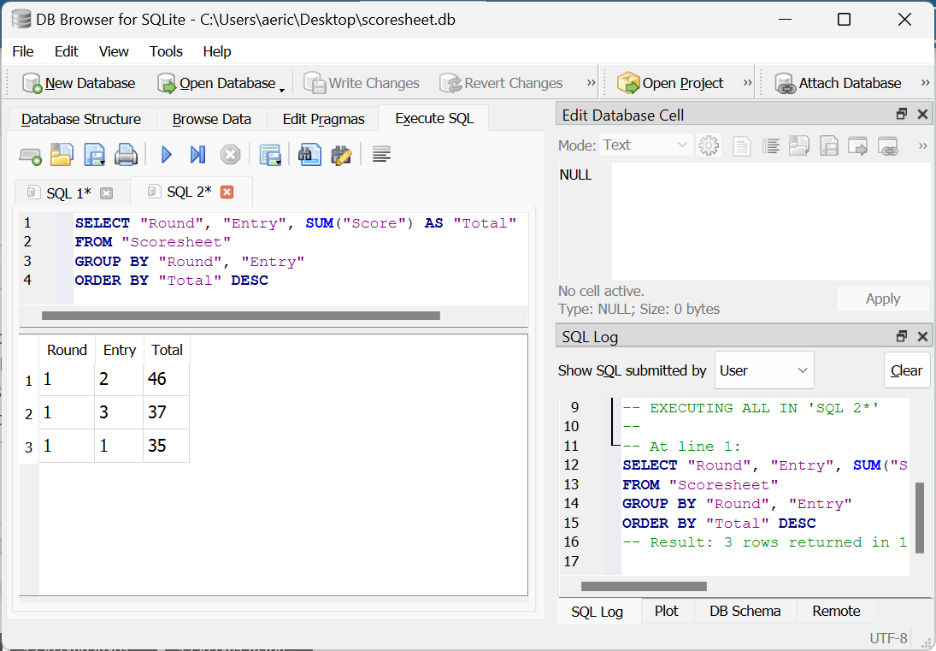The width and height of the screenshot is (936, 651).
Task: Click Find and replace icon
Action: pos(341,155)
